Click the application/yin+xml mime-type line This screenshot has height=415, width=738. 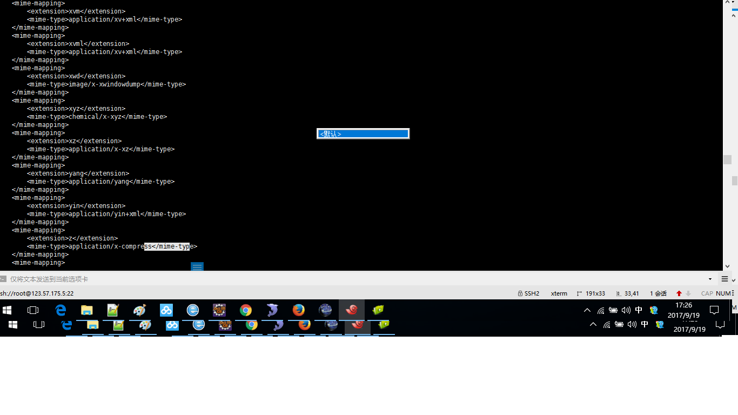(106, 214)
